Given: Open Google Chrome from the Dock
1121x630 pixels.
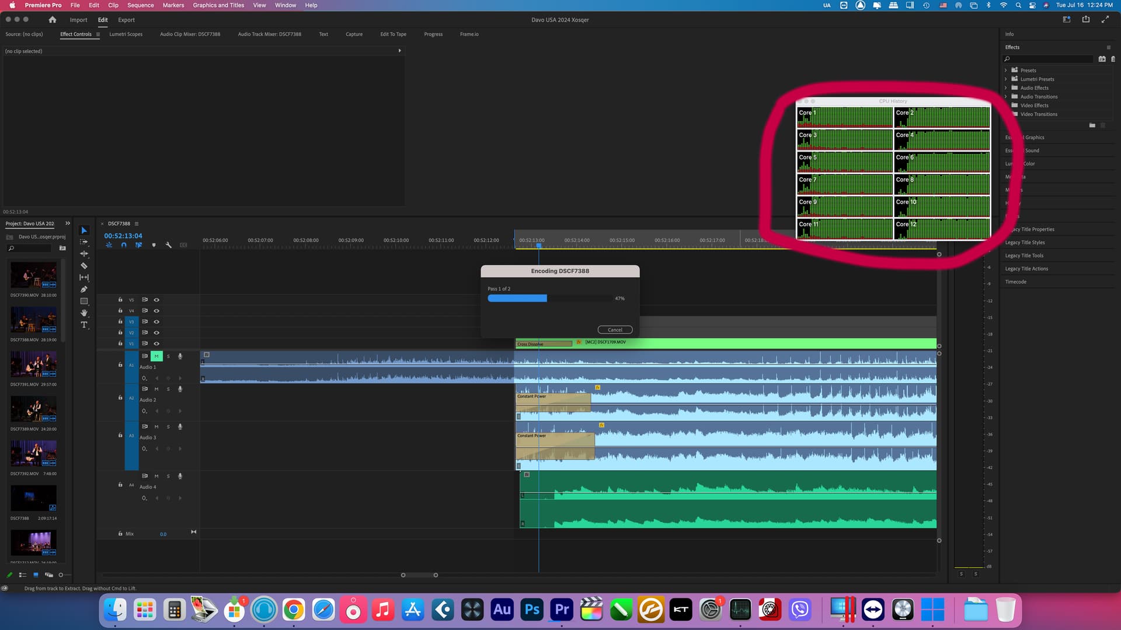Looking at the screenshot, I should pos(294,610).
